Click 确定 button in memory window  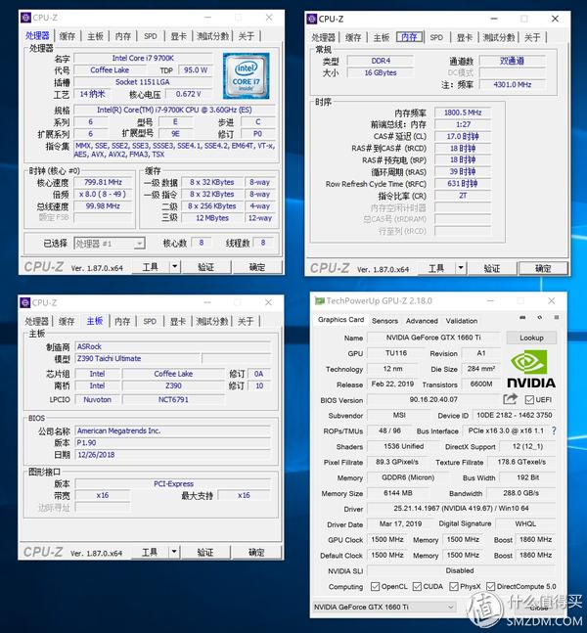pyautogui.click(x=543, y=268)
